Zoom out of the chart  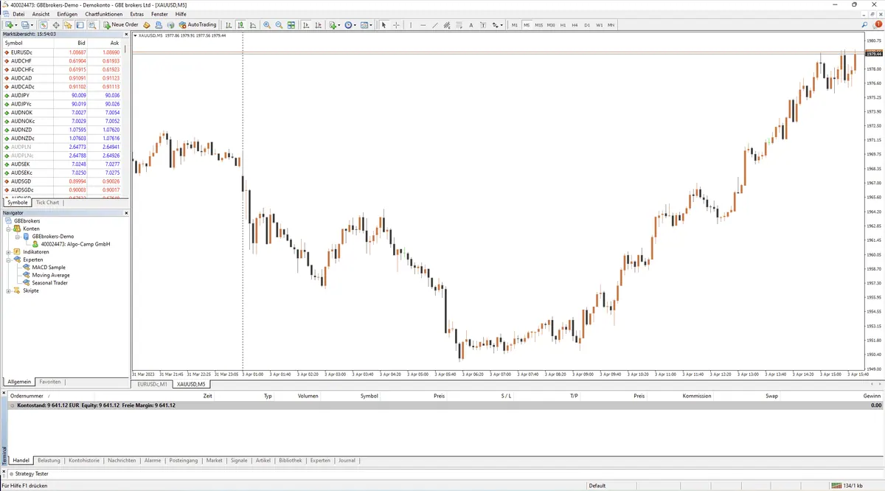point(279,24)
